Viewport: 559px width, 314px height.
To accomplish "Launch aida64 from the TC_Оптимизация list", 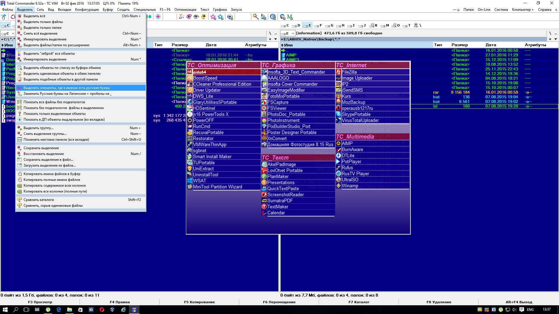I will [224, 72].
